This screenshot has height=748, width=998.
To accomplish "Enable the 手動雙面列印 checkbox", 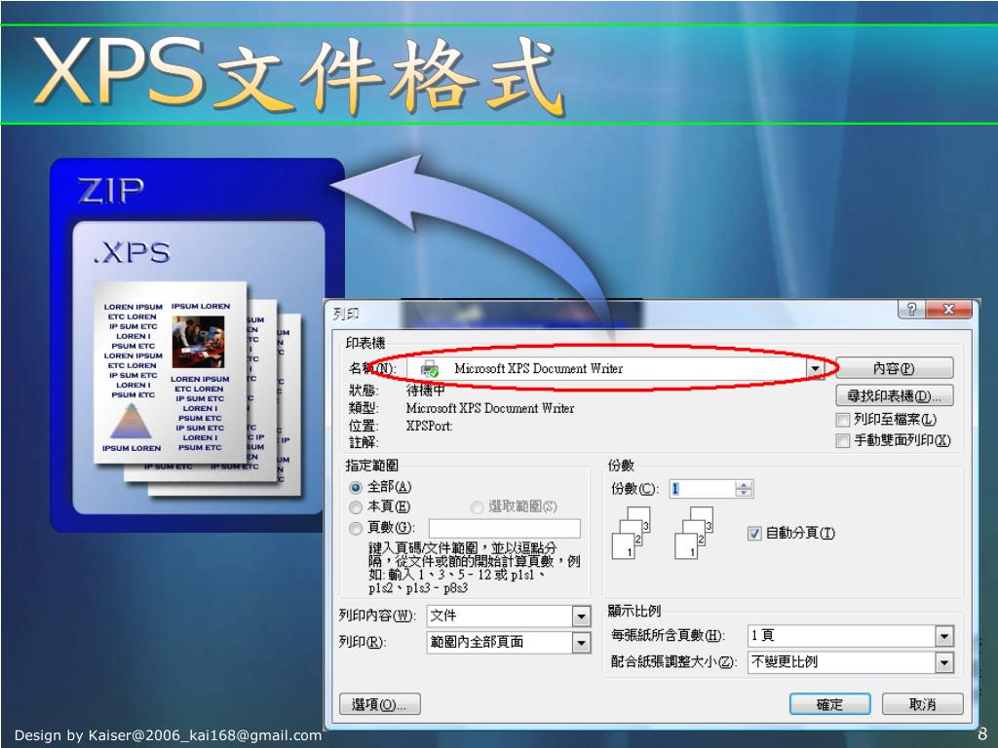I will point(843,441).
